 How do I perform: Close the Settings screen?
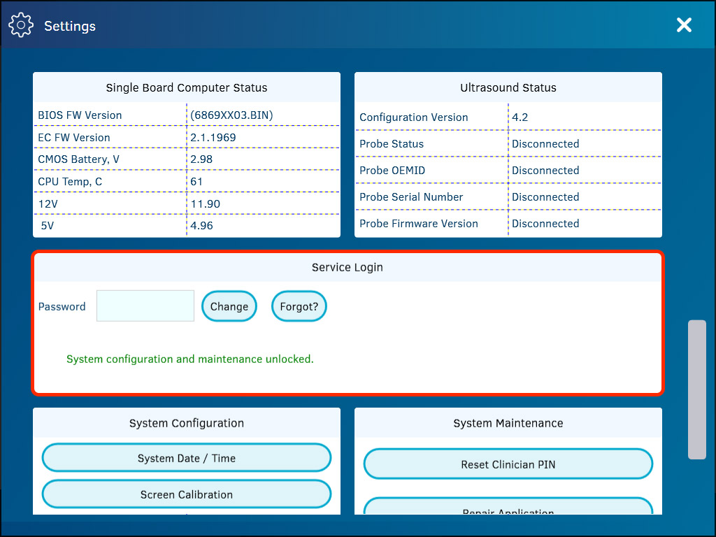click(x=684, y=25)
